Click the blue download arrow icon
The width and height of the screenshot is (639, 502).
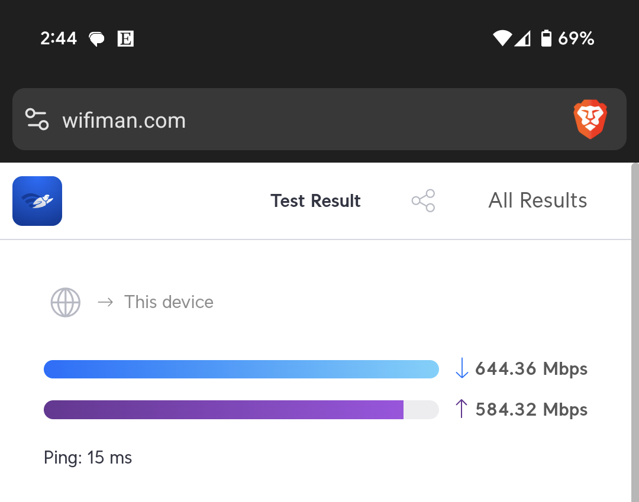tap(461, 368)
